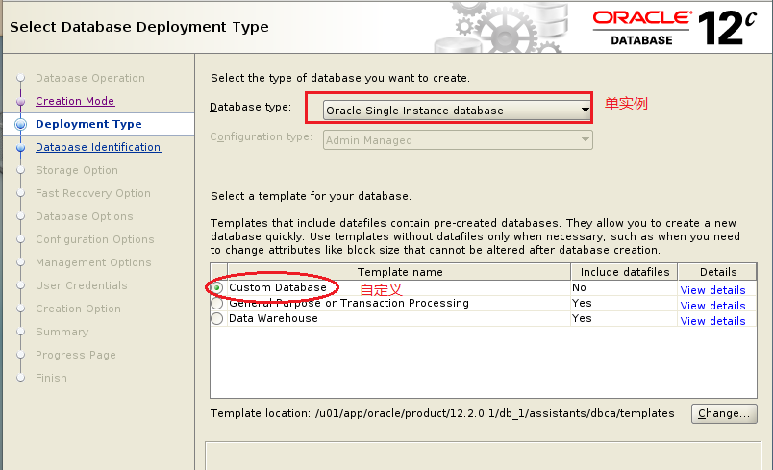Select the Data Warehouse template radio button
The height and width of the screenshot is (470, 773).
(217, 319)
